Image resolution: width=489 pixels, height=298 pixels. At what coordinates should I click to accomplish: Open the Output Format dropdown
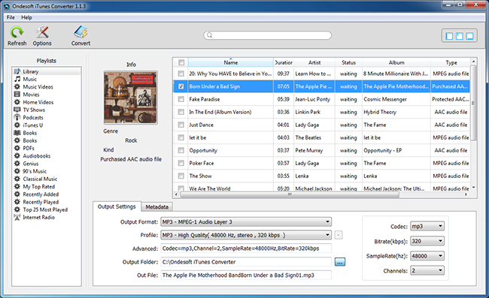tap(246, 221)
